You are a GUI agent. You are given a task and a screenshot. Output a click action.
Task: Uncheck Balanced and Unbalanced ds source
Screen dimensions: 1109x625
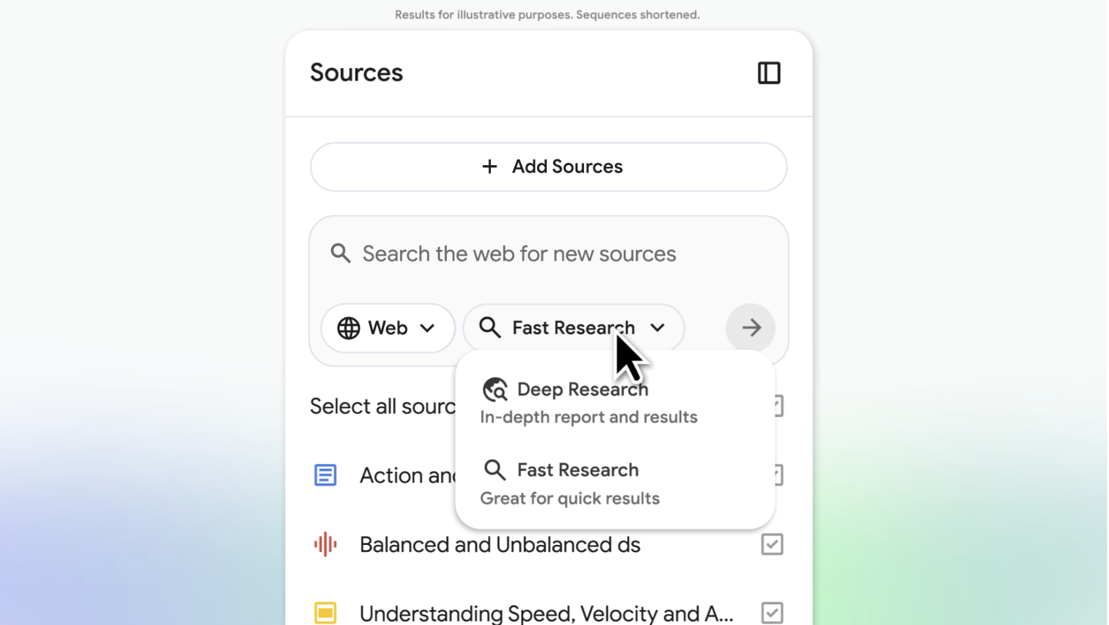pyautogui.click(x=772, y=544)
